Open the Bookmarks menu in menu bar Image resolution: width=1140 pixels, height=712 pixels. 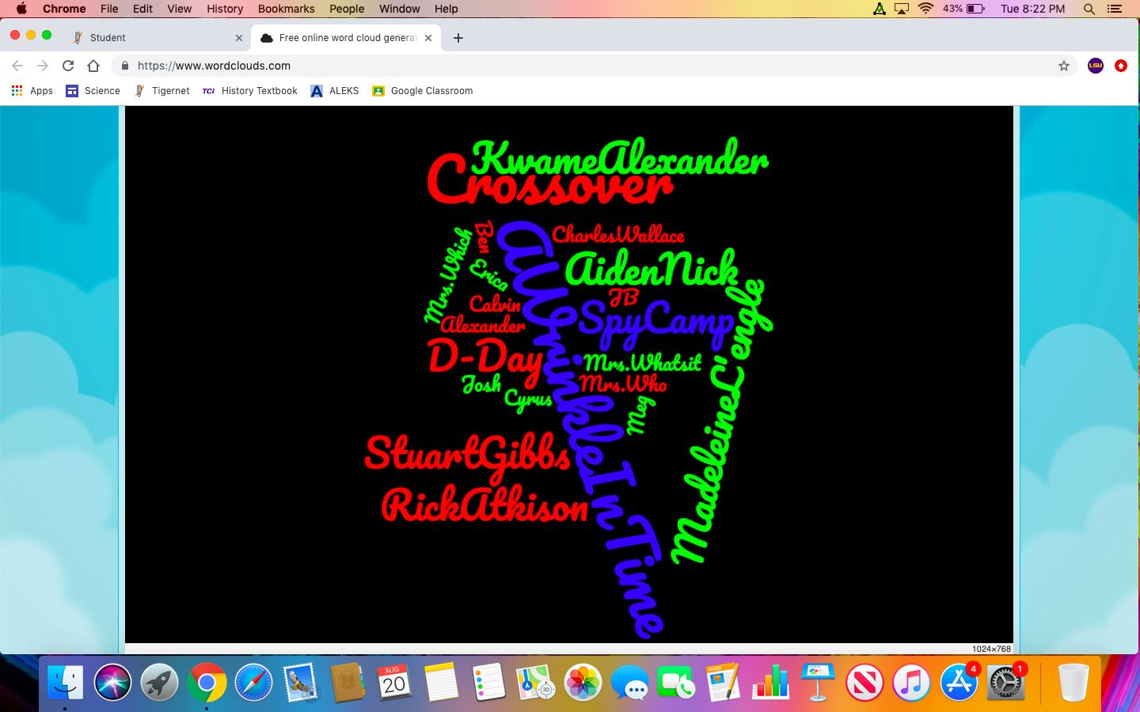(x=286, y=9)
